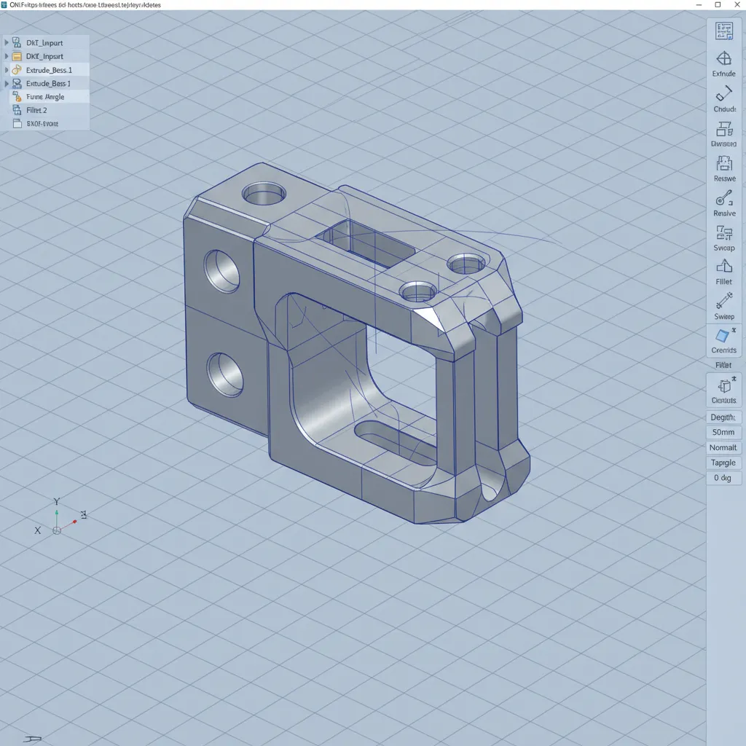Screen dimensions: 746x746
Task: Collapse the second Extrude_Bess.1 tree entry
Action: [x=7, y=83]
